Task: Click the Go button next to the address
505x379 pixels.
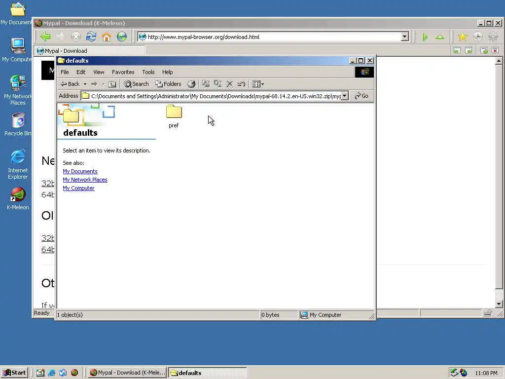Action: (361, 96)
